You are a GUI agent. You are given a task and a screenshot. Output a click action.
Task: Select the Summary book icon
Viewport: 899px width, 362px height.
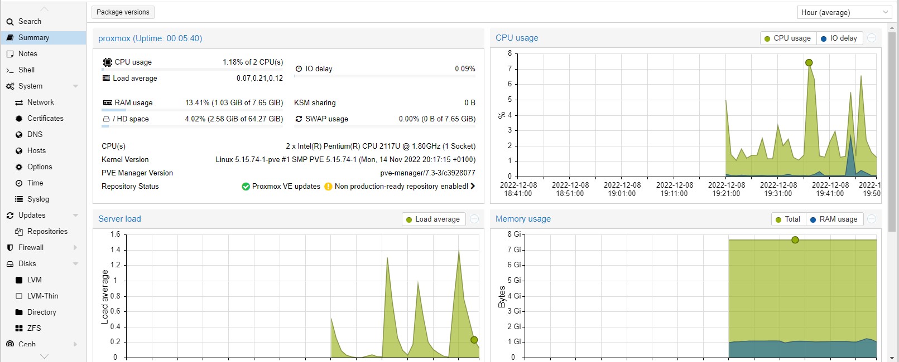tap(10, 38)
